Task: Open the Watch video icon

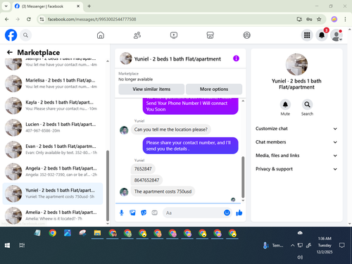Action: coord(174,35)
